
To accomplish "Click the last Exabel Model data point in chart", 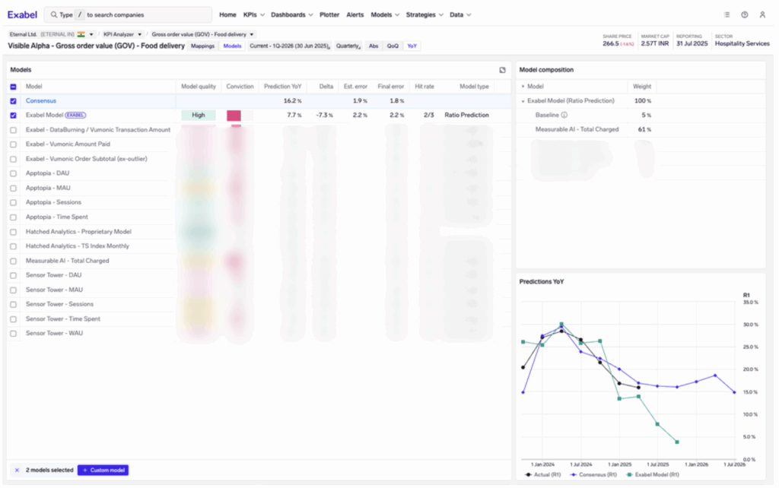I will [677, 442].
